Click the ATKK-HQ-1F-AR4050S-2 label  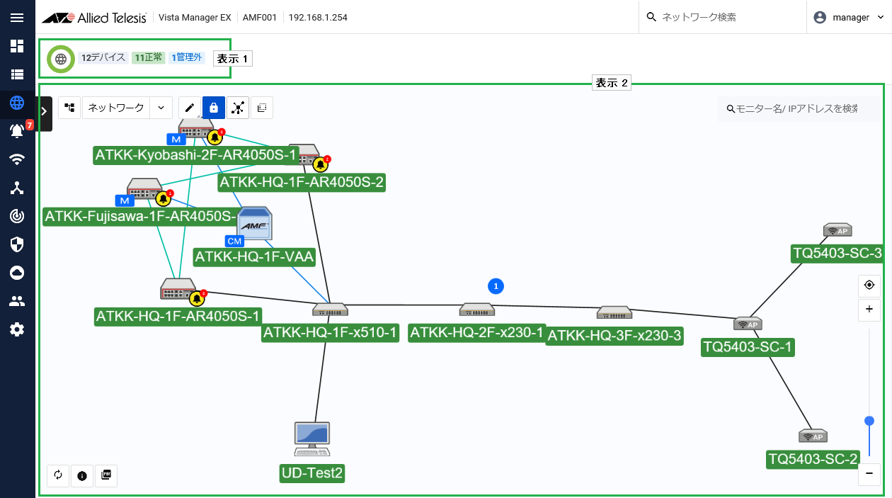click(302, 183)
